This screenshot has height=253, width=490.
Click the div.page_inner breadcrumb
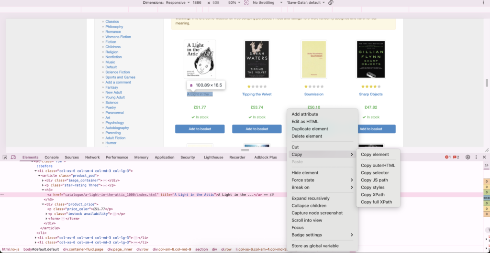coord(120,249)
